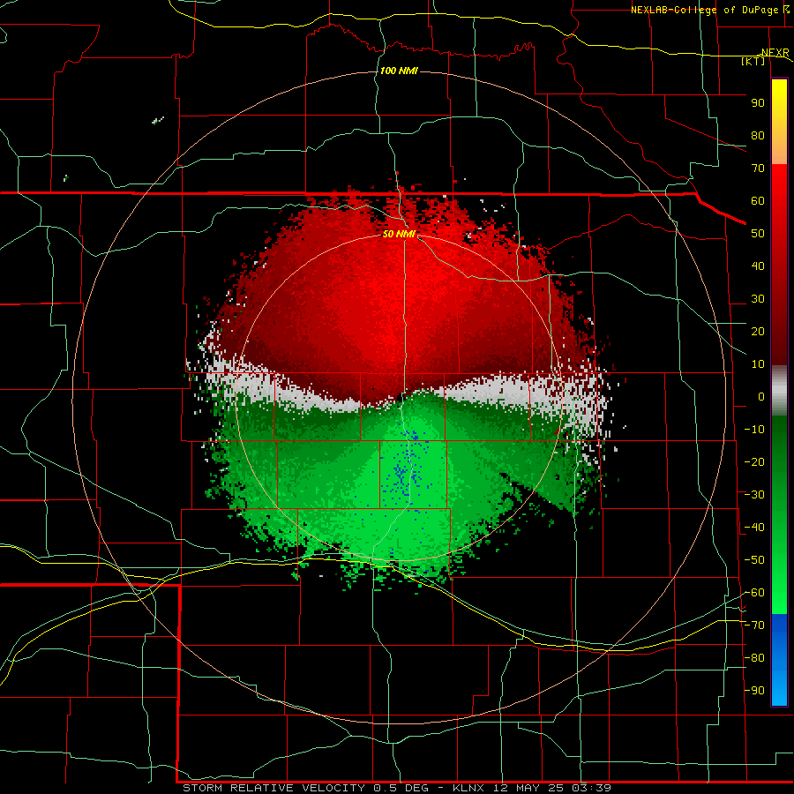Click the KLNX station identifier
This screenshot has width=794, height=794.
(x=468, y=788)
